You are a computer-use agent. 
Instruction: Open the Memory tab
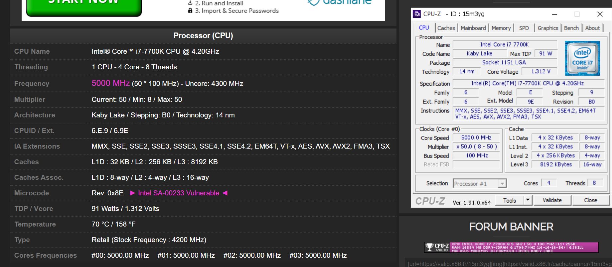click(501, 28)
